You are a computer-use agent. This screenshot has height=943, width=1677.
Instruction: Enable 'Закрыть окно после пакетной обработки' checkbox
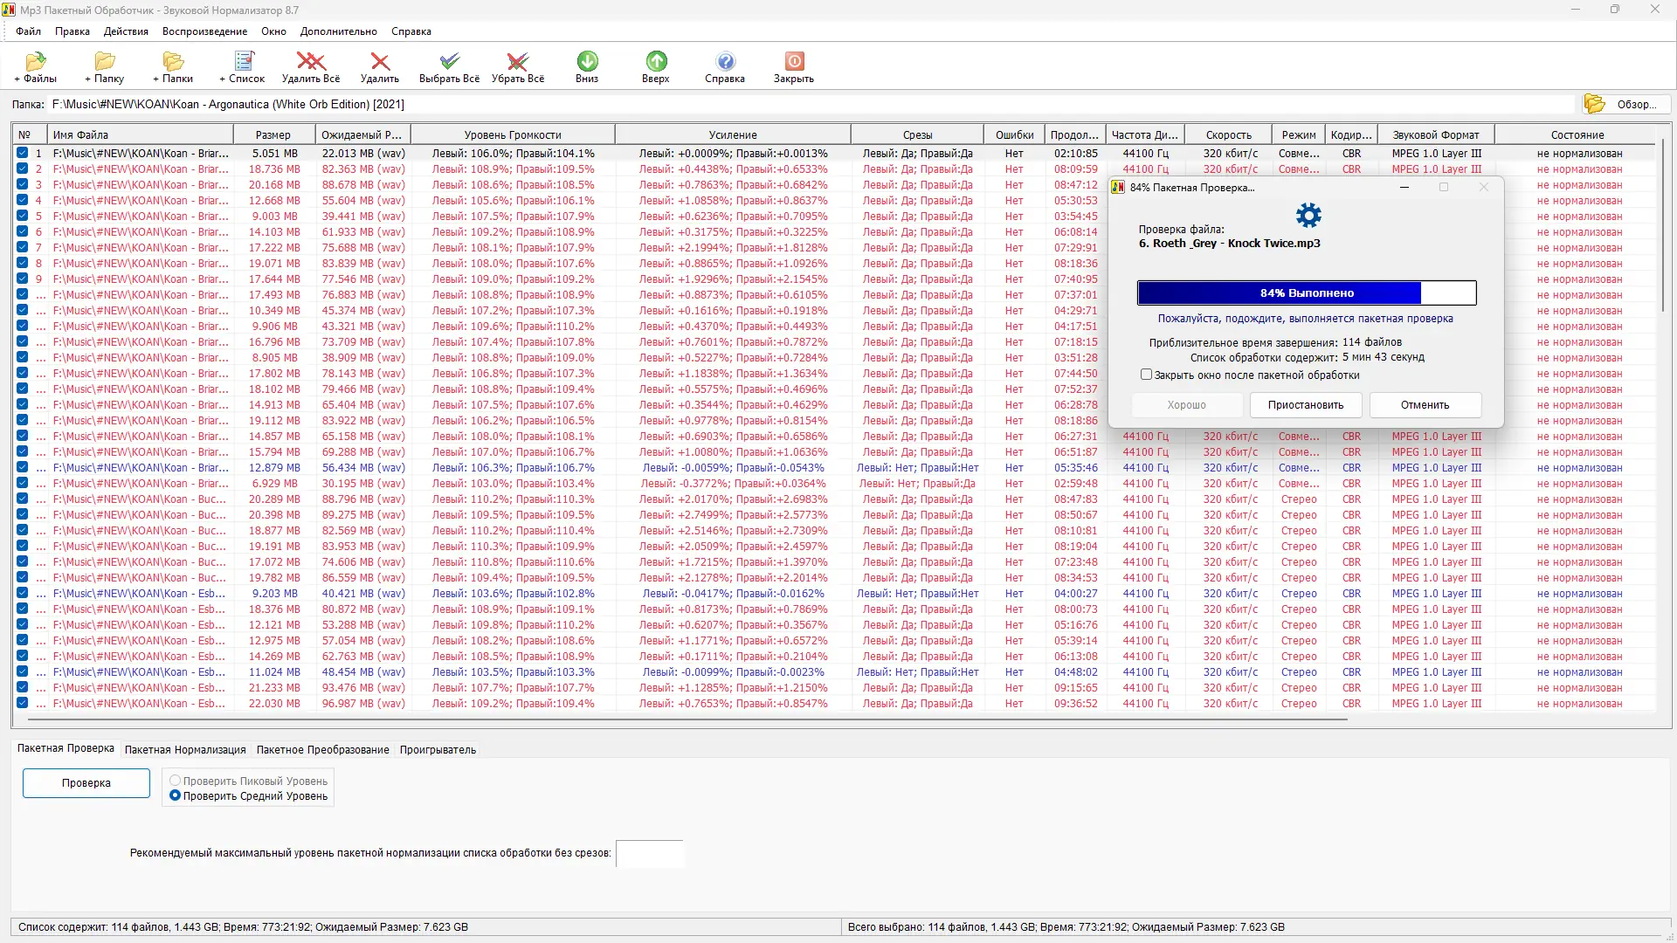[x=1146, y=375]
